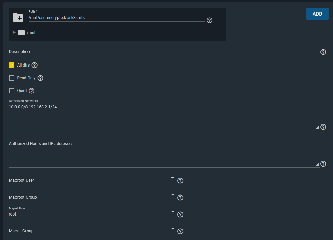Click the All dirs help icon

[x=34, y=65]
